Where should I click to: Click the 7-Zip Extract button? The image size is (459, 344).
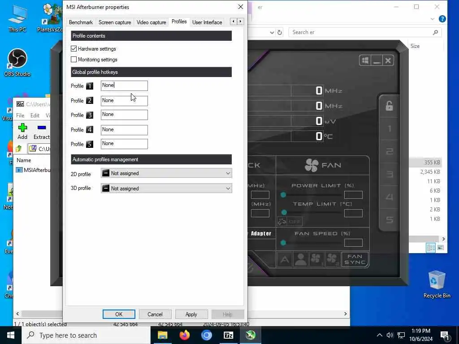tap(41, 131)
